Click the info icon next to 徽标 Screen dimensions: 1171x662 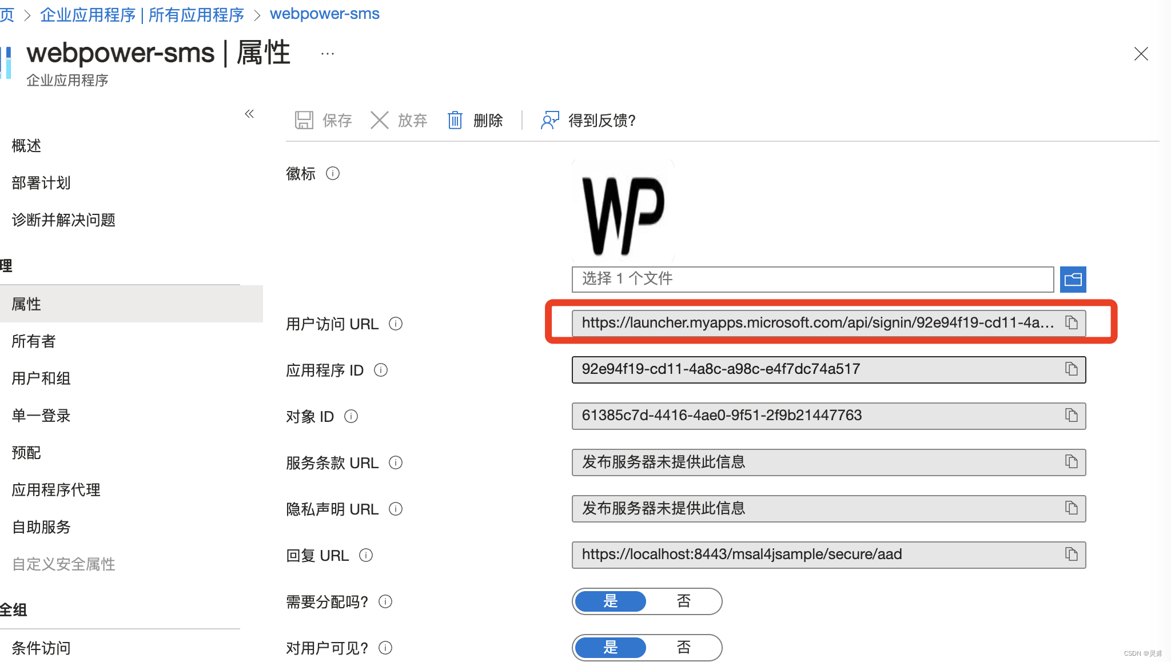click(333, 173)
